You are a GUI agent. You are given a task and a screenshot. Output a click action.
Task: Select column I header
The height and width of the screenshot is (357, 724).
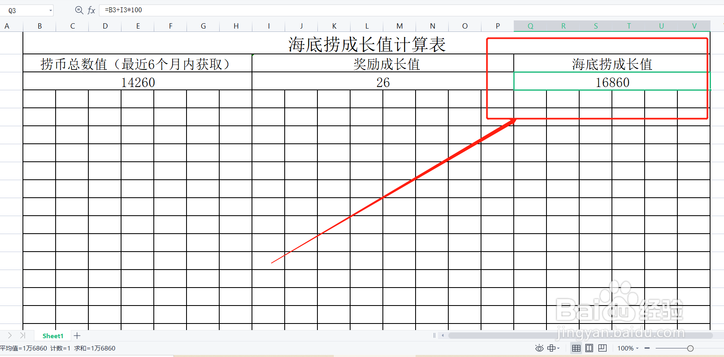pyautogui.click(x=269, y=26)
